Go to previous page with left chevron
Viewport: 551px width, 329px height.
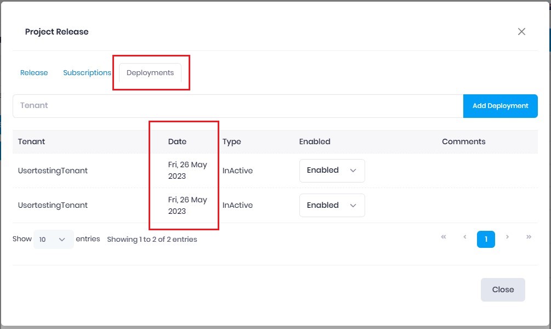tap(465, 237)
